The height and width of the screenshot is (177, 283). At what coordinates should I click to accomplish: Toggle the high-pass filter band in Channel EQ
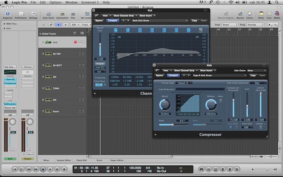tap(116, 30)
